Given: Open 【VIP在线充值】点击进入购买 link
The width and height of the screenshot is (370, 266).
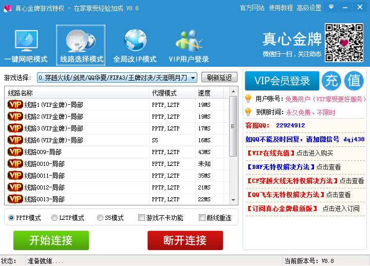Looking at the screenshot, I should (x=289, y=153).
